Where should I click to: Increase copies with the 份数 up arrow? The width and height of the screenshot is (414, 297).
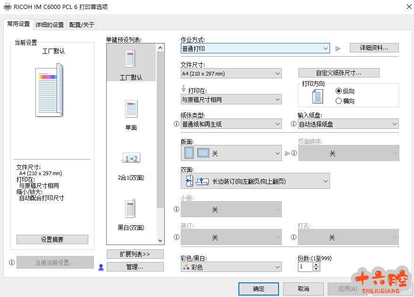pos(316,264)
